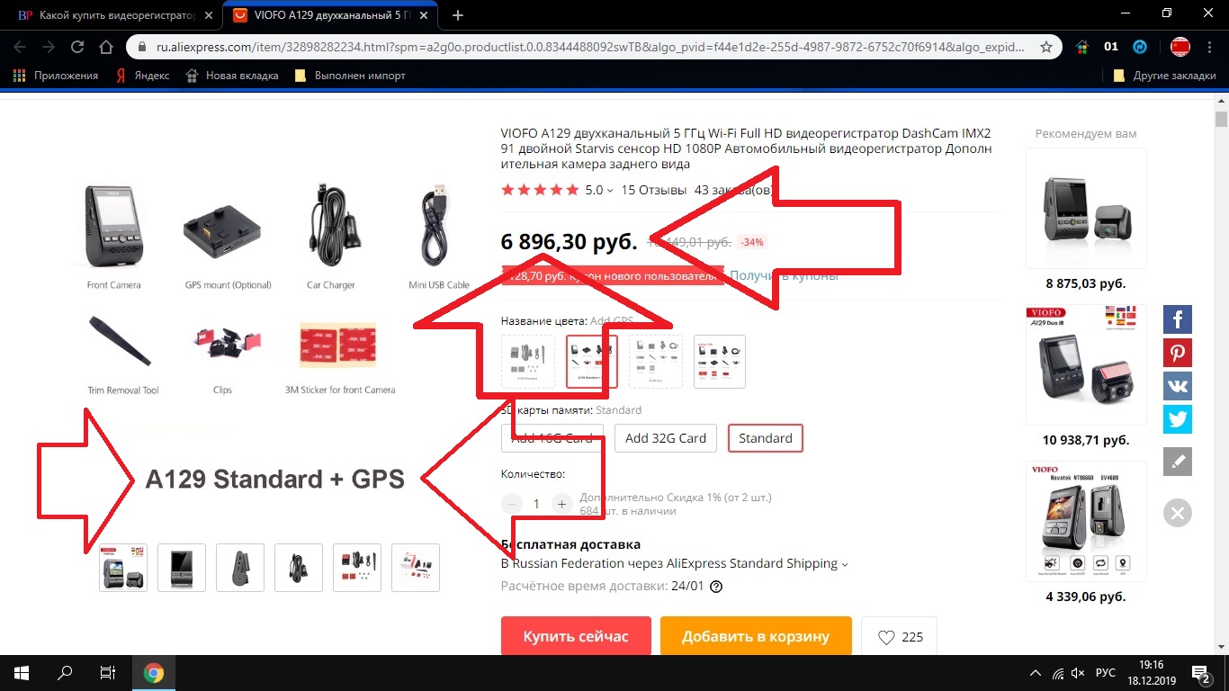Select the Add 32G Card option

pyautogui.click(x=666, y=438)
